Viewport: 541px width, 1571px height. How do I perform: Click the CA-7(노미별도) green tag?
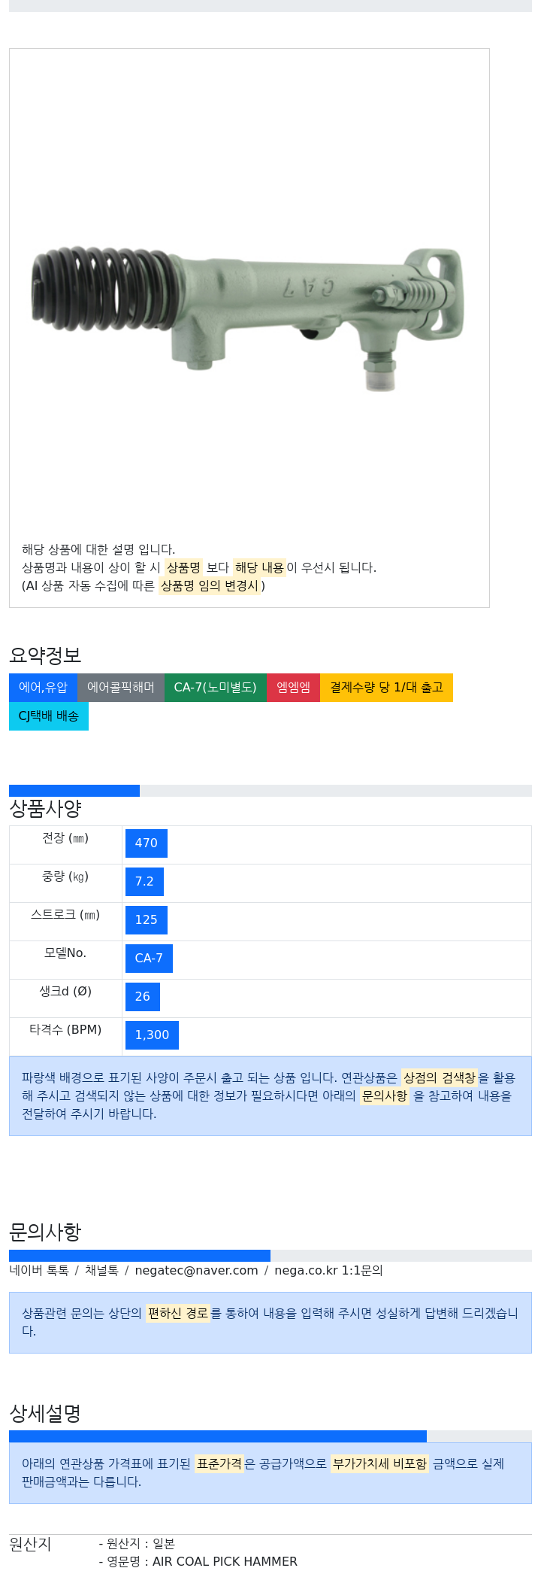click(x=216, y=688)
